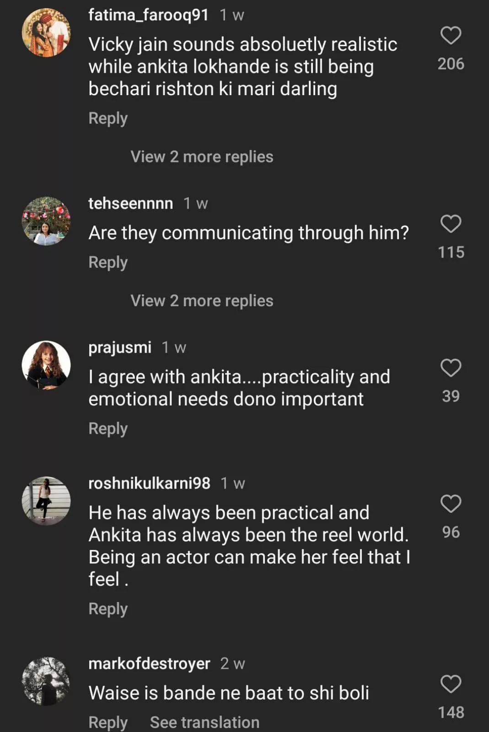This screenshot has width=489, height=732.
Task: Expand 2 more replies under tehseennnn
Action: 202,301
